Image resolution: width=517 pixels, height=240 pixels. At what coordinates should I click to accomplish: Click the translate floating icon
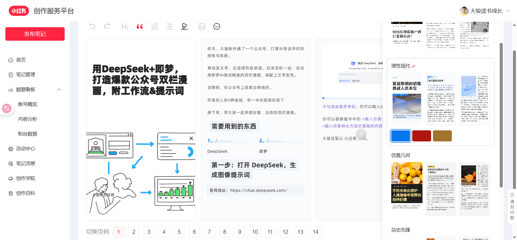[6, 108]
